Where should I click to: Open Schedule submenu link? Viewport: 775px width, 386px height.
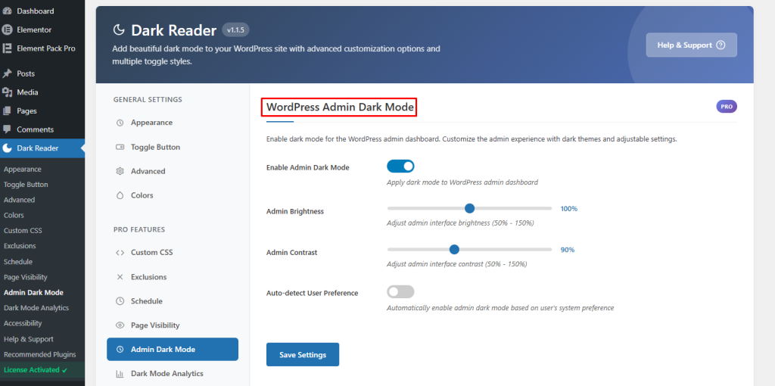[x=18, y=262]
